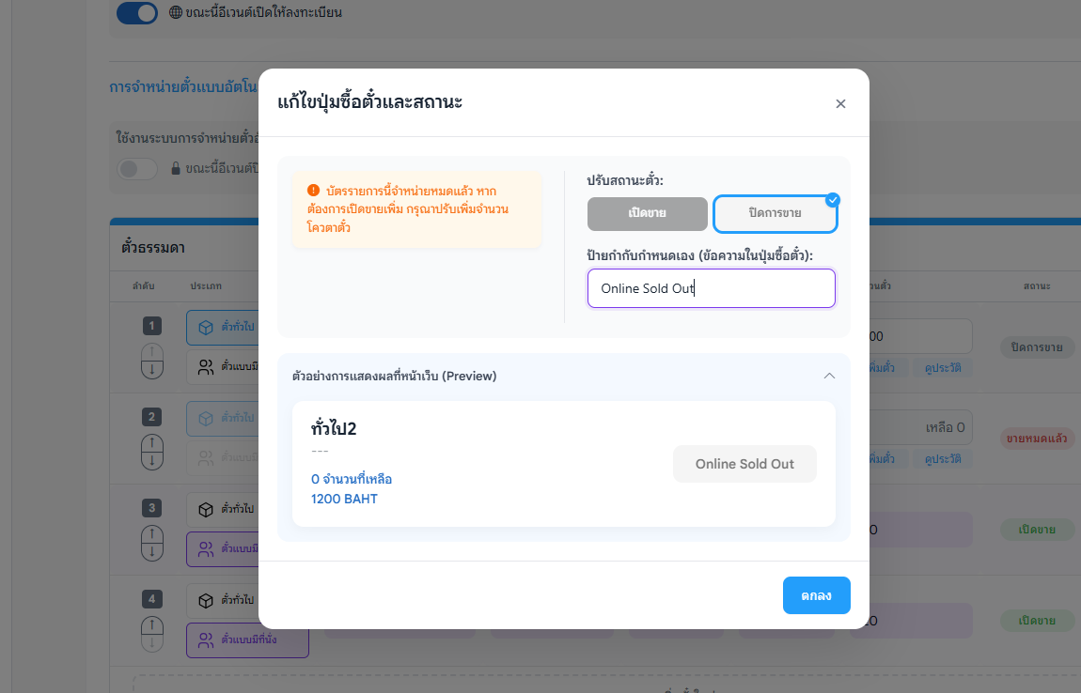Toggle the ticket distribution system switch
This screenshot has width=1081, height=693.
[137, 168]
